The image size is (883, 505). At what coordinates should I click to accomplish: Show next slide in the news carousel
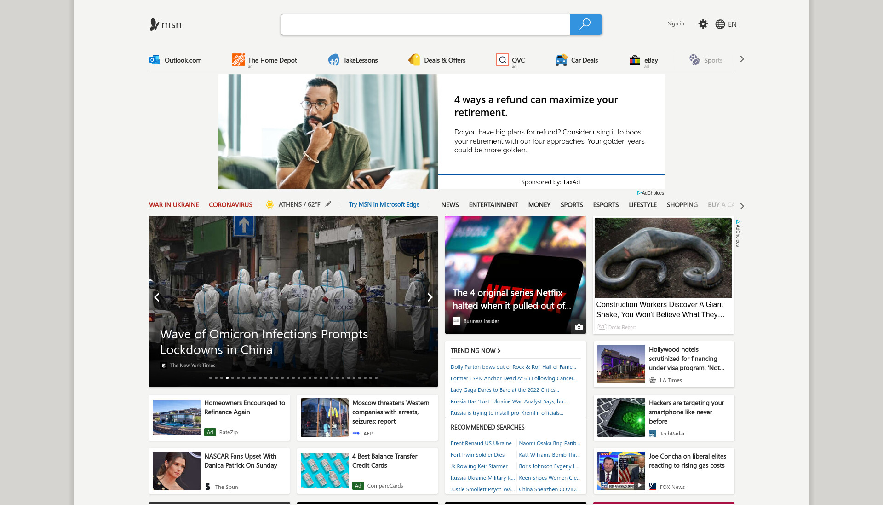(x=430, y=297)
